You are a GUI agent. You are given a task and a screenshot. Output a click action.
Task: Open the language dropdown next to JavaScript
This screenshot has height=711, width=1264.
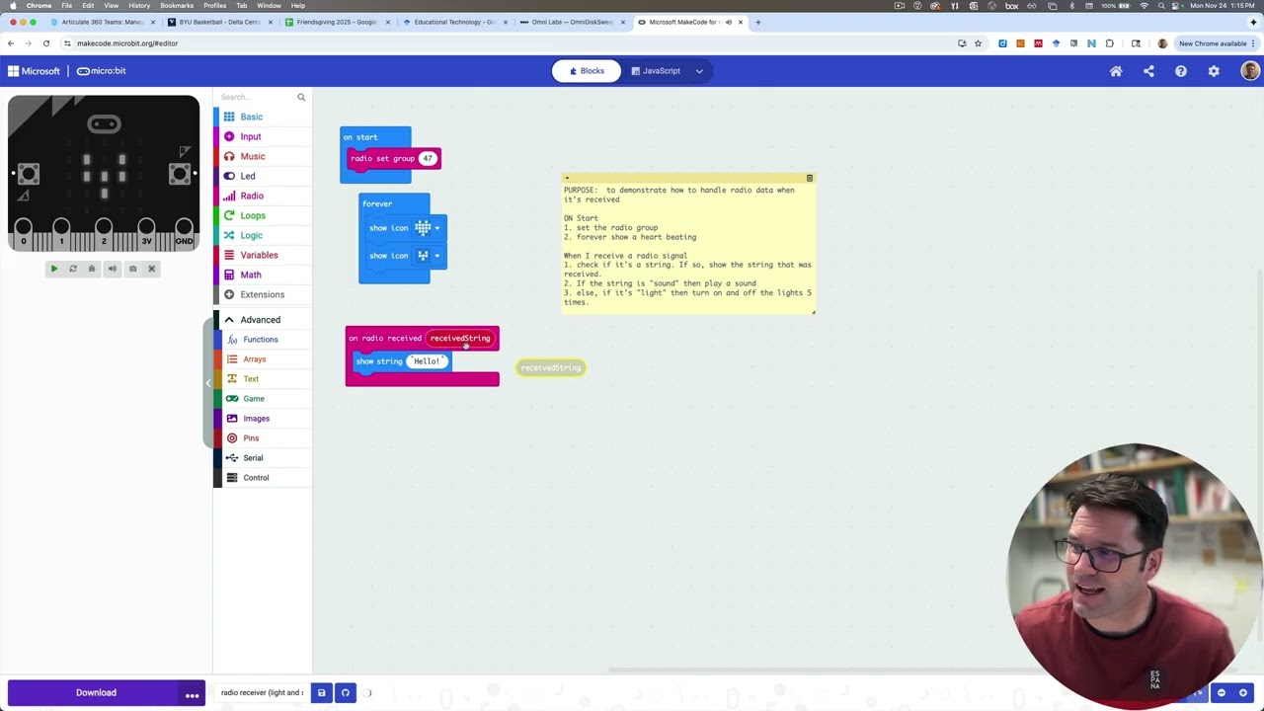699,71
